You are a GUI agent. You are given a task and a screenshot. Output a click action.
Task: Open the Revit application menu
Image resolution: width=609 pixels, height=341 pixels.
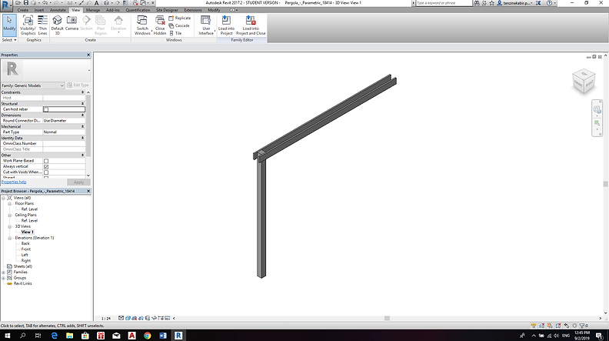[6, 5]
